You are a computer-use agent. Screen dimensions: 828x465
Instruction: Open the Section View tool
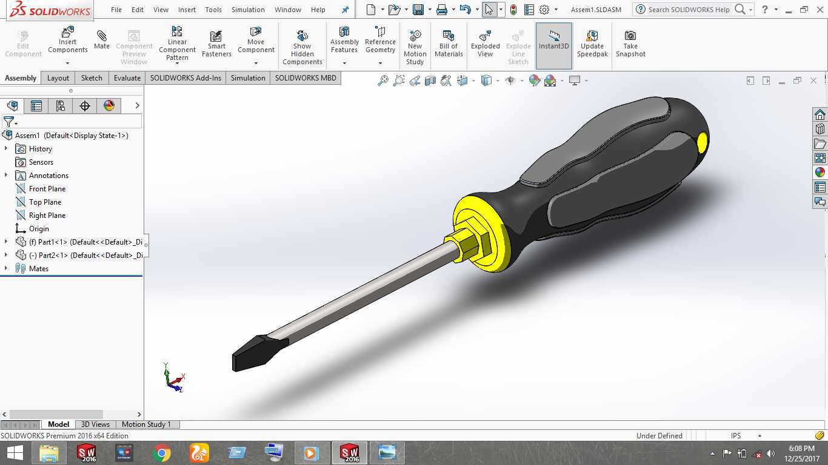point(430,81)
